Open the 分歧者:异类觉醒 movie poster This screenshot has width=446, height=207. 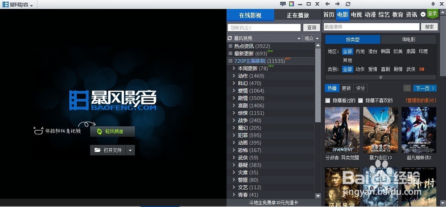(x=342, y=130)
